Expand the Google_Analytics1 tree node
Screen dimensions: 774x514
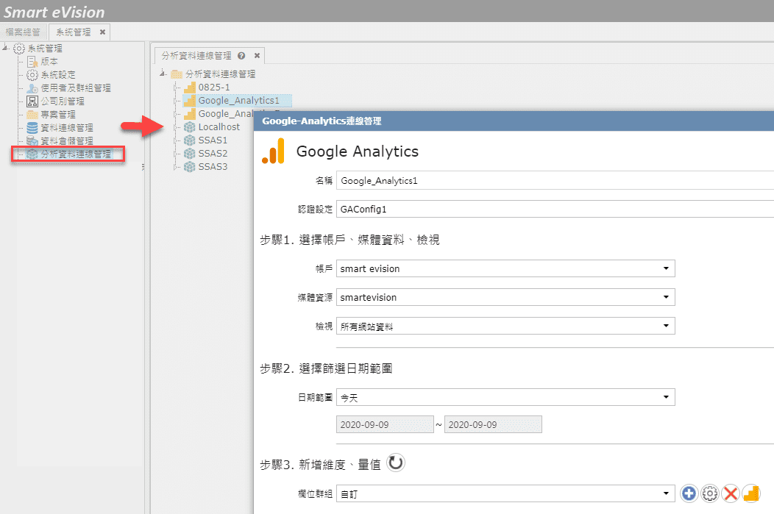(177, 101)
